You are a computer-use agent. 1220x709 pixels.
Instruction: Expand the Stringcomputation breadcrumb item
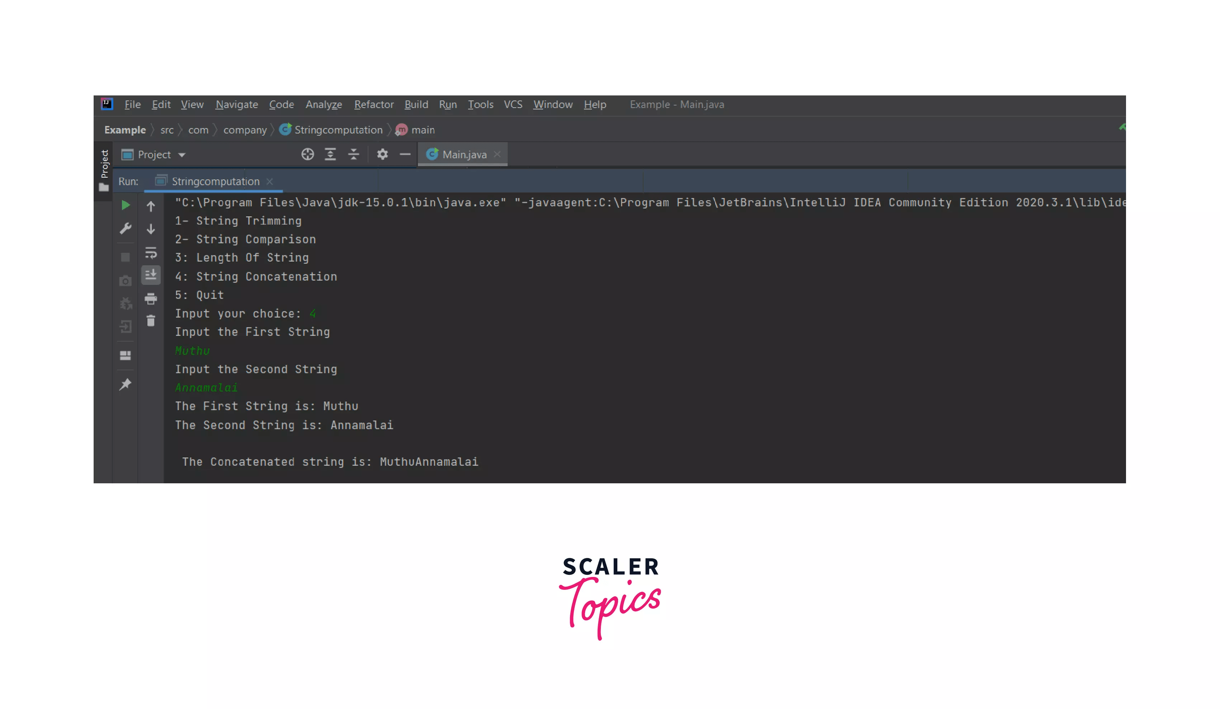(338, 129)
